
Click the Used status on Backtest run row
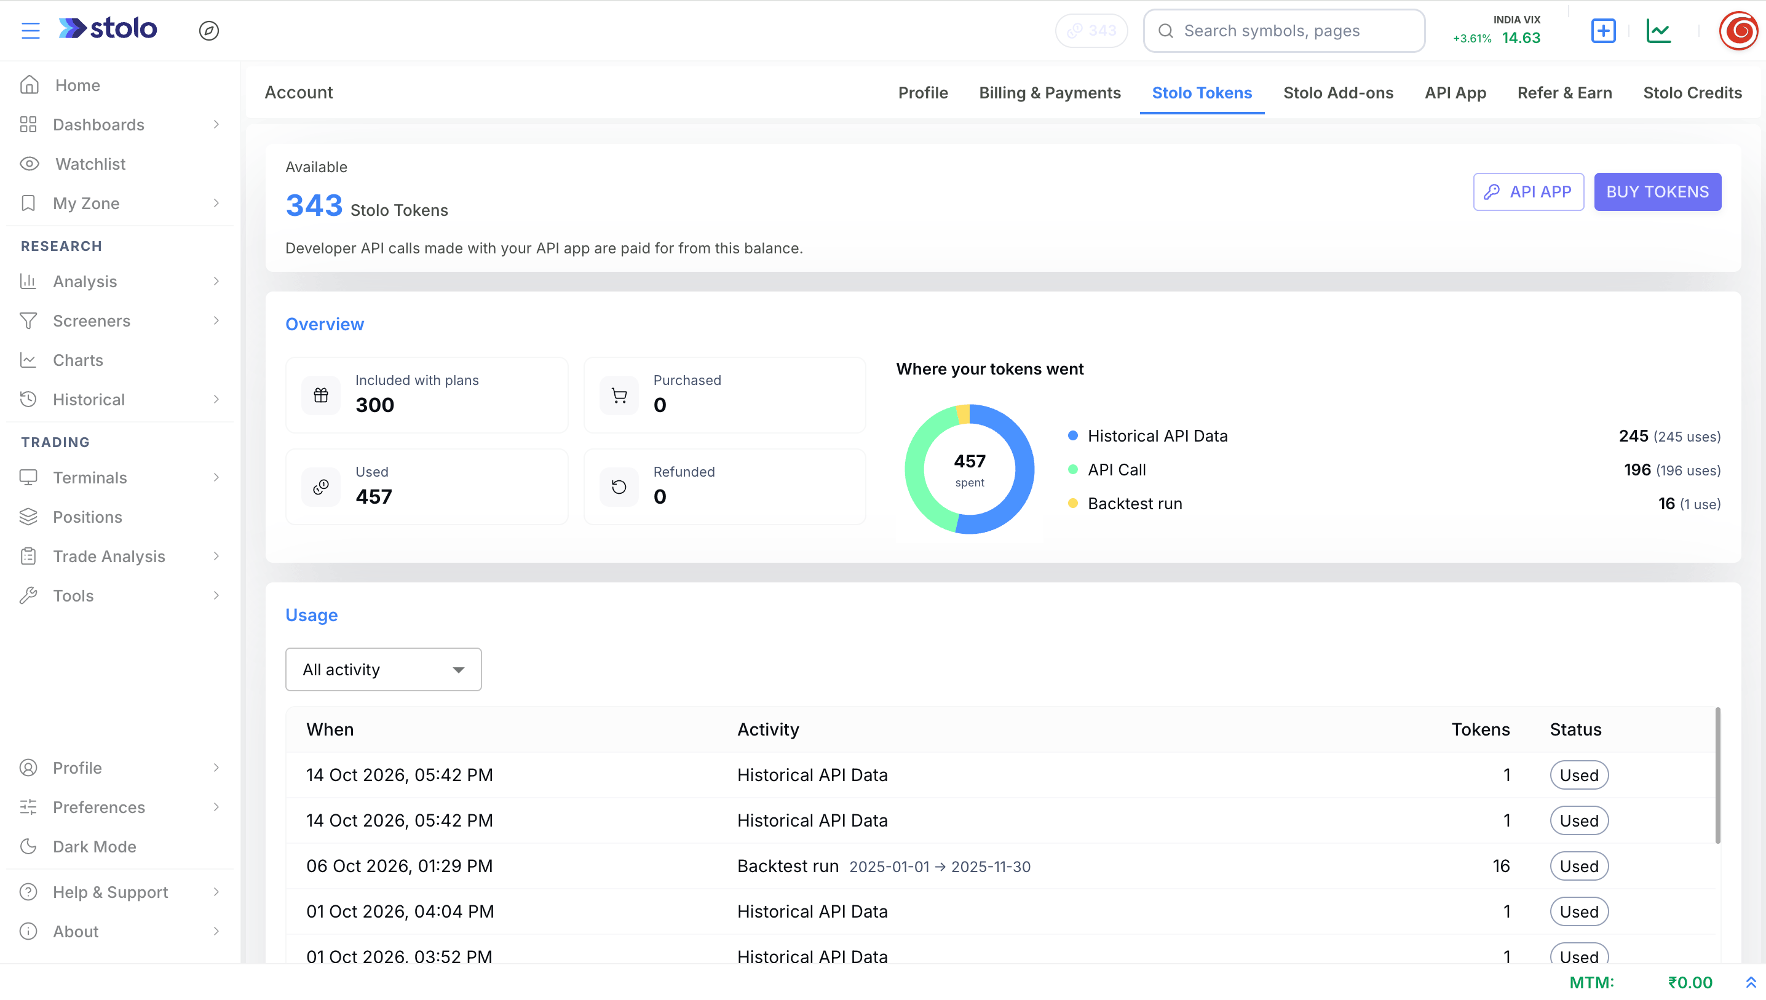[x=1578, y=866]
